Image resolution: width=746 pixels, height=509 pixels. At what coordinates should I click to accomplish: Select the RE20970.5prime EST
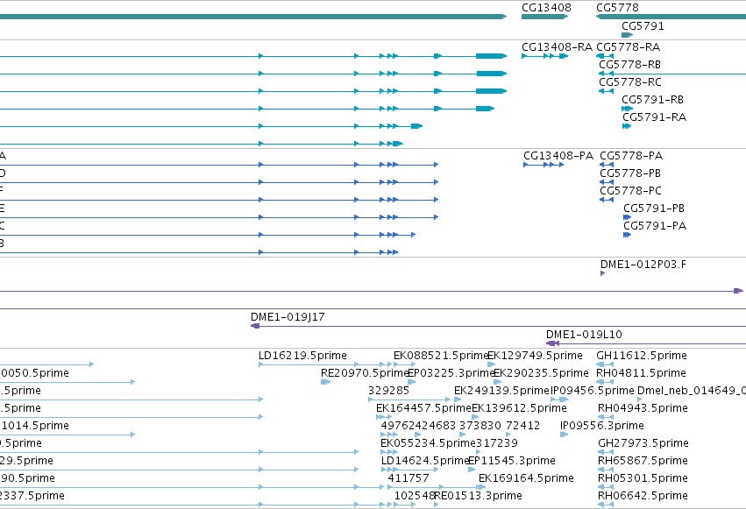click(325, 382)
